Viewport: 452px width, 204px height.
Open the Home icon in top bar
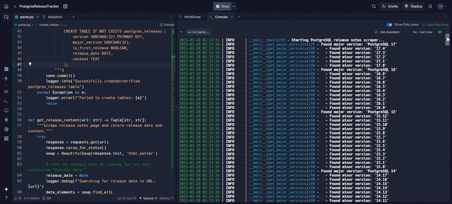tap(6, 6)
